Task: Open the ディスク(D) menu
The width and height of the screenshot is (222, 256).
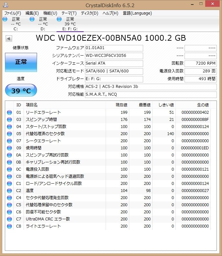Action: pyautogui.click(x=90, y=13)
